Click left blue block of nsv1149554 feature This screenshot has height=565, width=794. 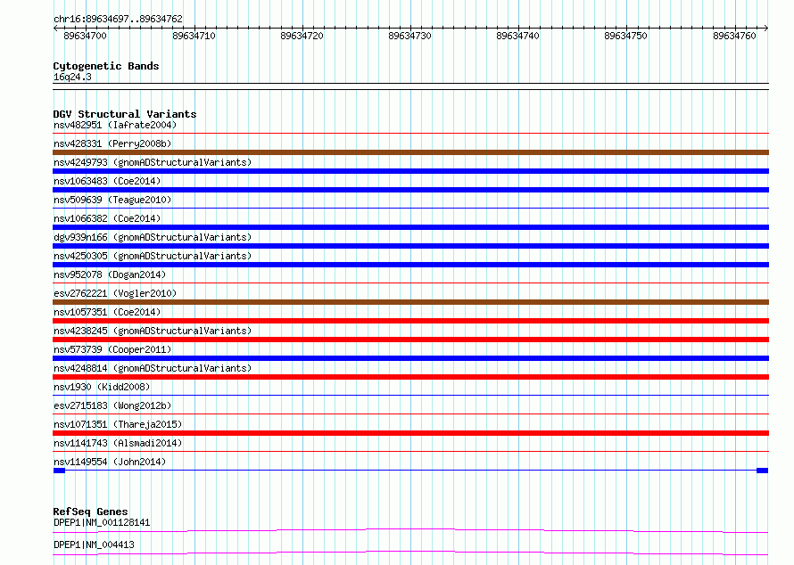(x=59, y=471)
